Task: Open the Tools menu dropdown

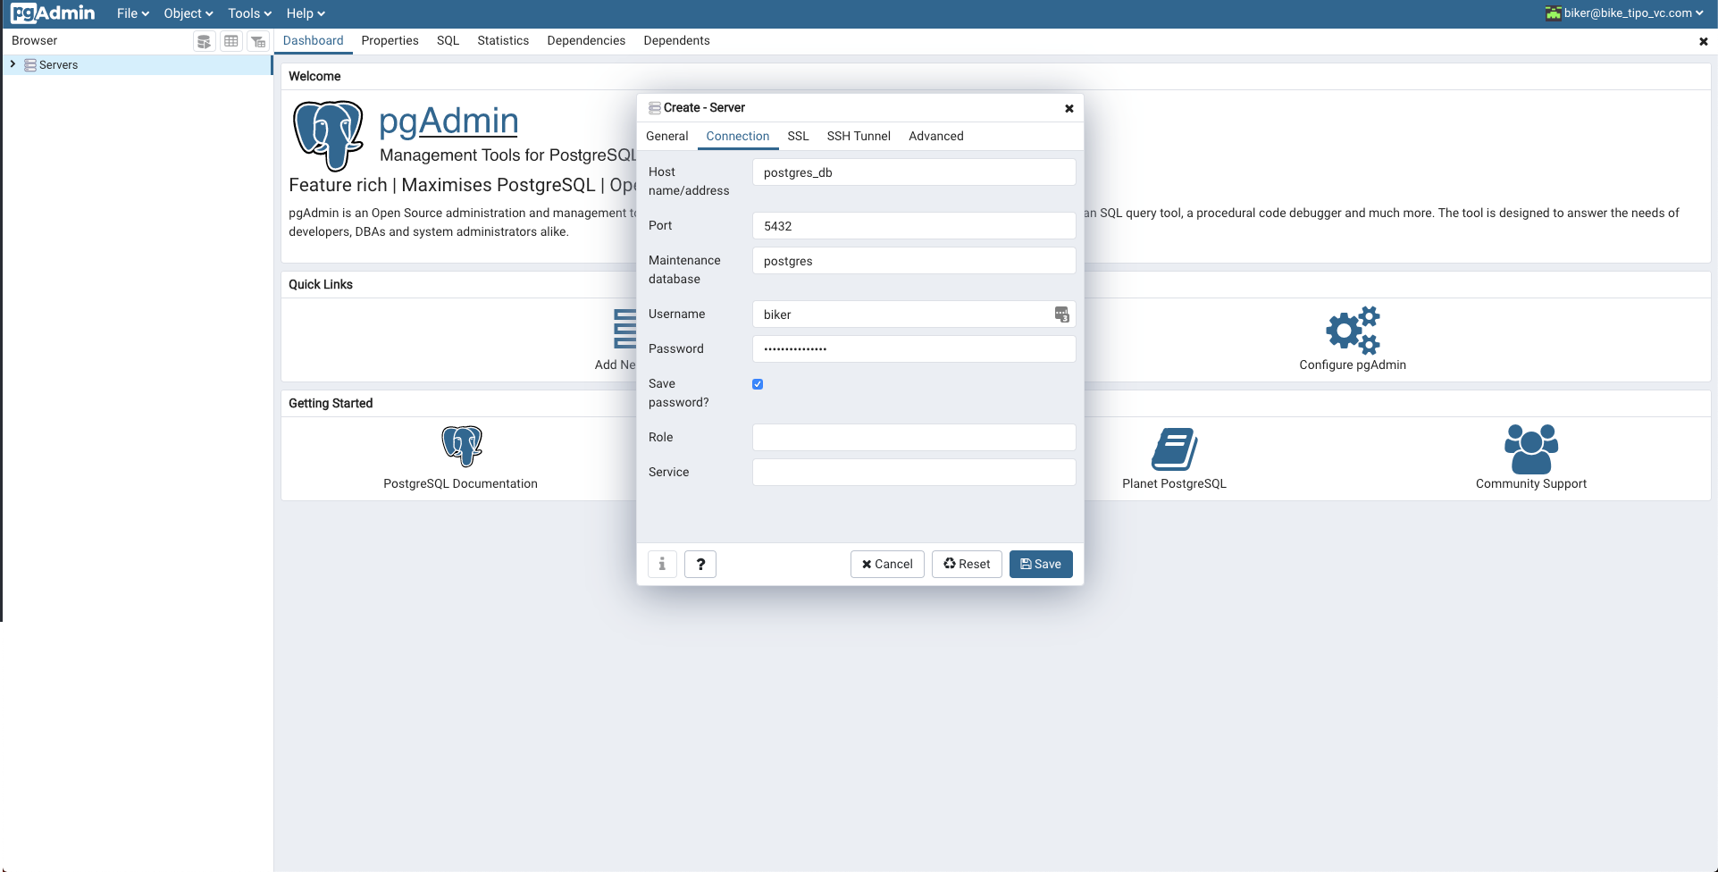Action: pos(249,13)
